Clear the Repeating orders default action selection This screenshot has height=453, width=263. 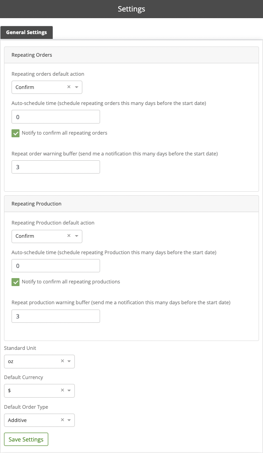click(69, 87)
